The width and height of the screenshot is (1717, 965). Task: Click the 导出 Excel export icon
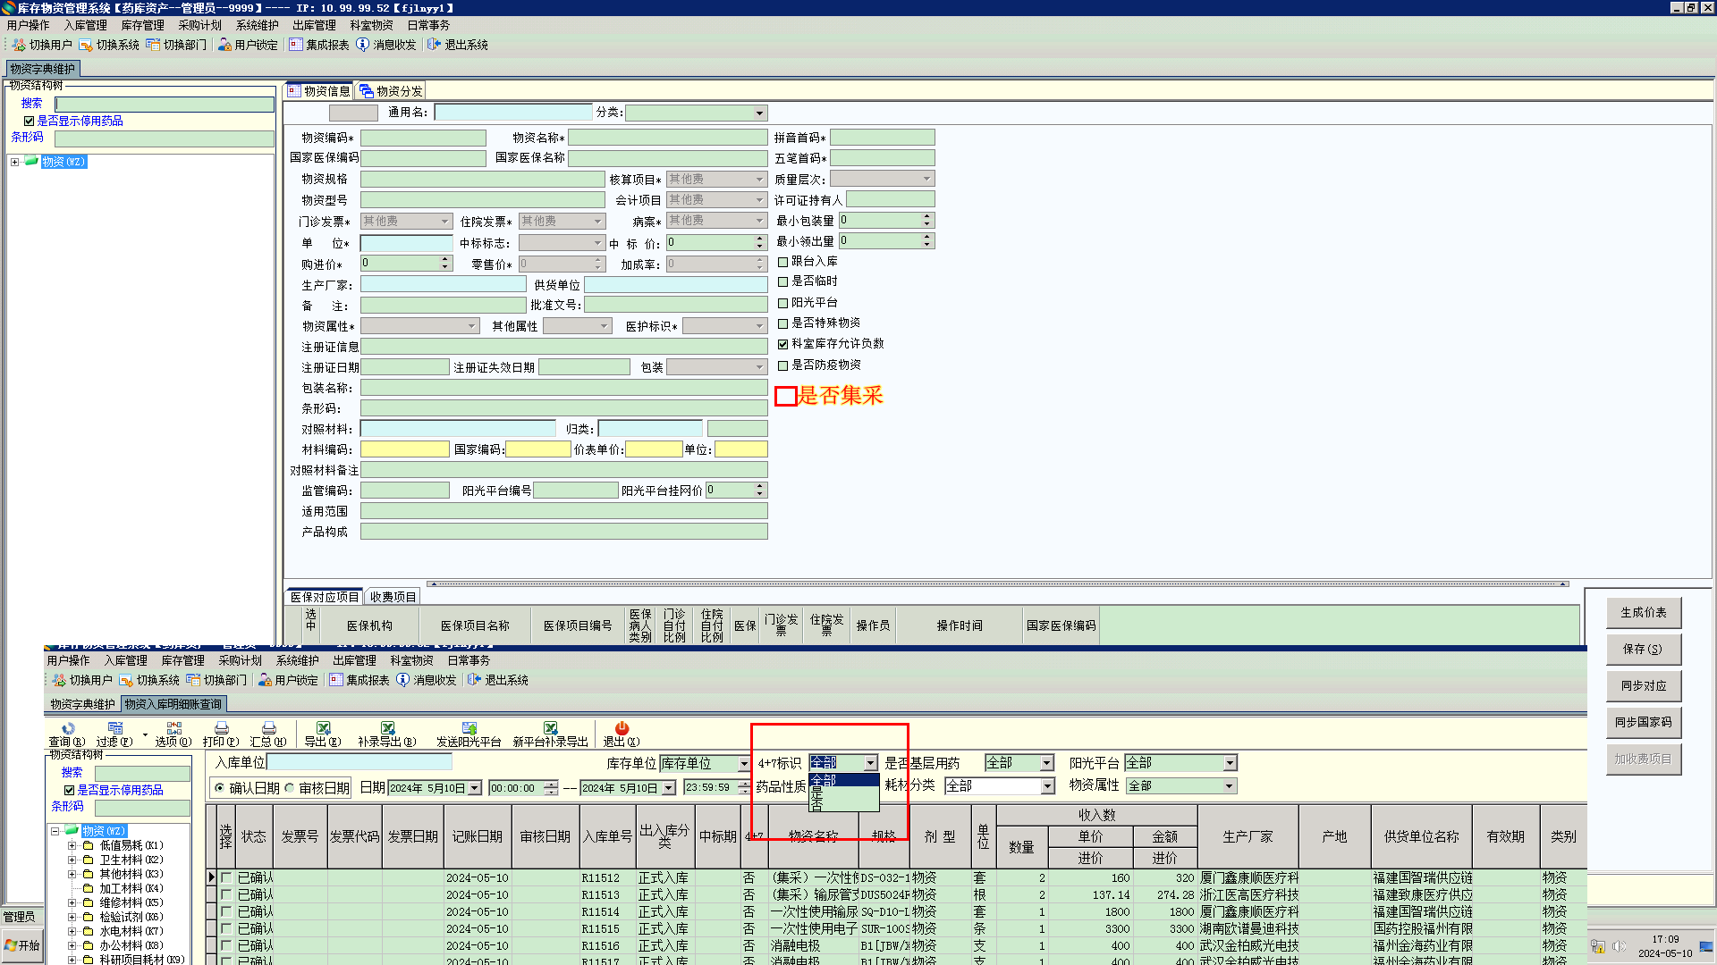tap(323, 729)
